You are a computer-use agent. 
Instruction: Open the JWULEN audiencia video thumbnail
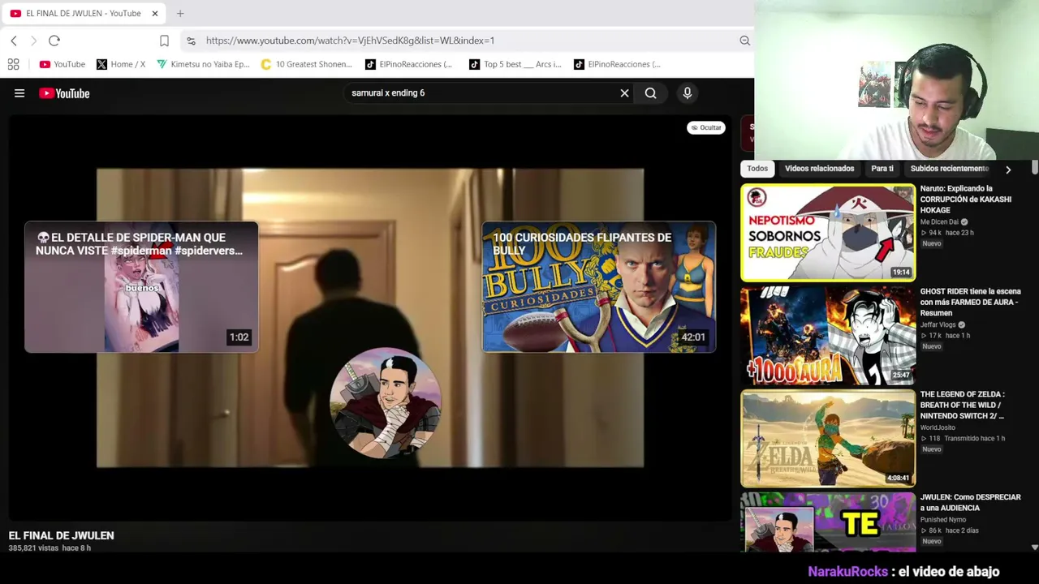pos(828,522)
